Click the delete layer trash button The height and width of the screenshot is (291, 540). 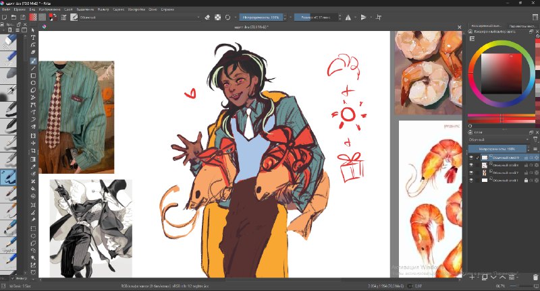pos(535,277)
